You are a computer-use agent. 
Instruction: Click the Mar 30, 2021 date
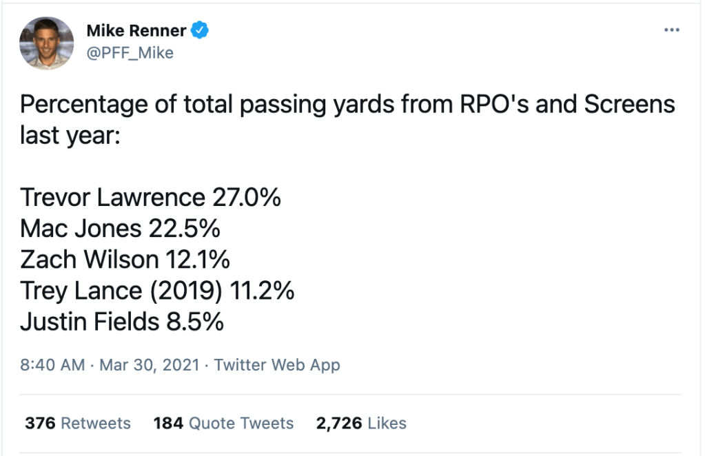click(149, 364)
